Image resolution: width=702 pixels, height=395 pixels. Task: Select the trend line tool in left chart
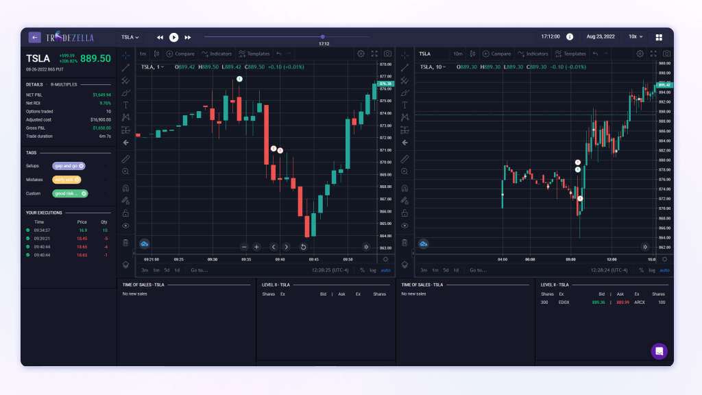125,67
